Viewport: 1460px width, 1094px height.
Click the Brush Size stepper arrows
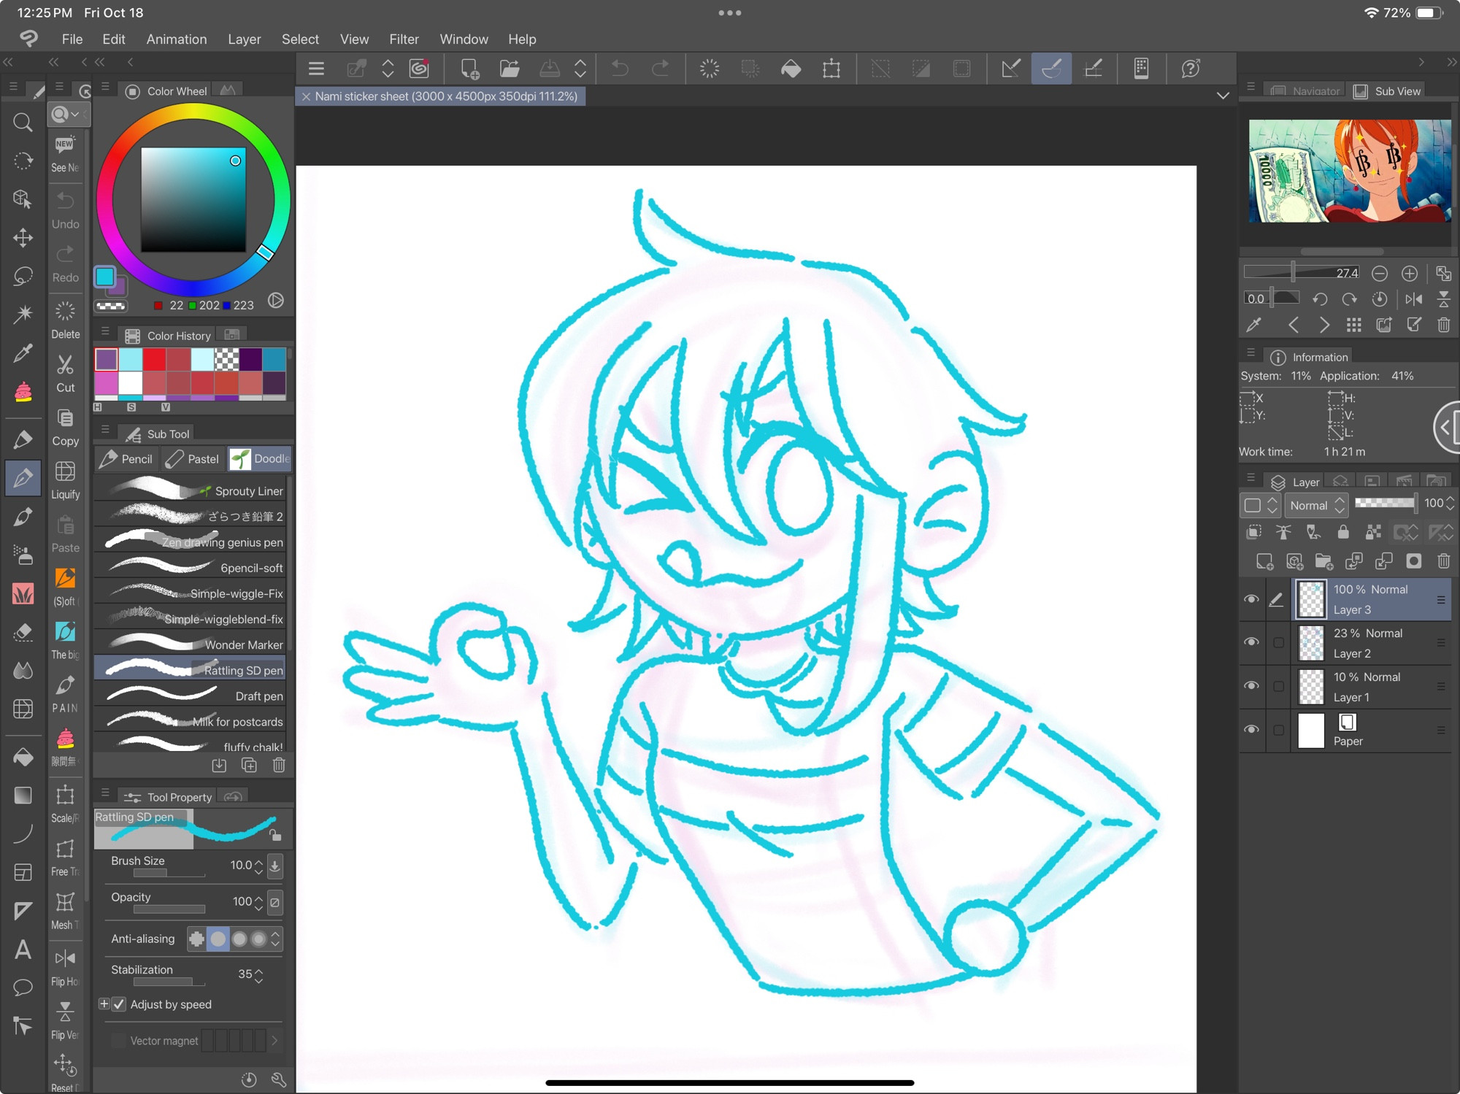coord(258,866)
